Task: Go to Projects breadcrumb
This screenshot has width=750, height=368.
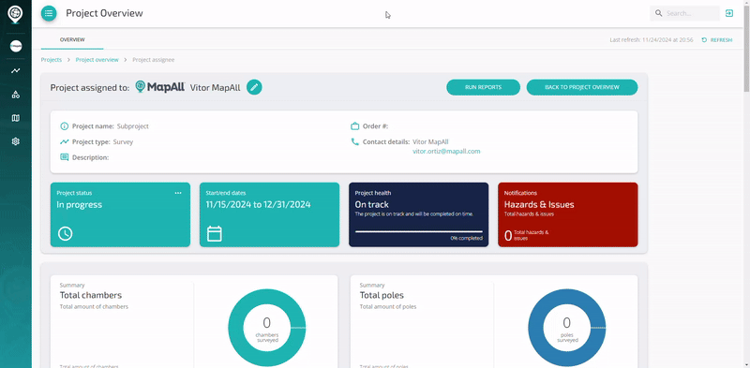Action: click(x=52, y=60)
